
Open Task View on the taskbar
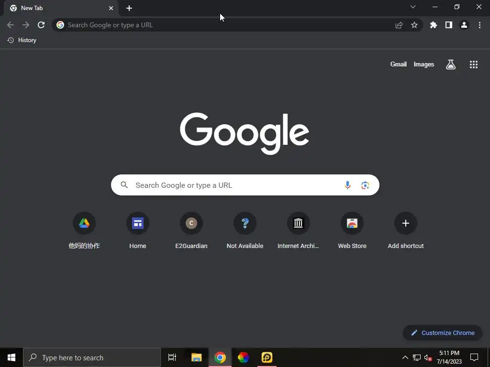click(x=172, y=357)
